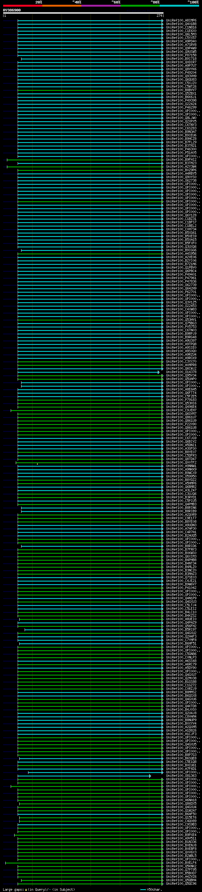Click label UniRef100_C5WT26

tap(181, 87)
